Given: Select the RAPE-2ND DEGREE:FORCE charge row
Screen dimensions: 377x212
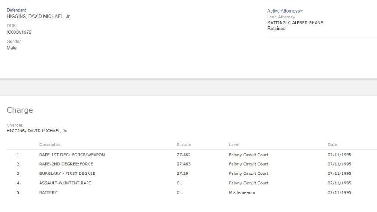Looking at the screenshot, I should coord(191,164).
